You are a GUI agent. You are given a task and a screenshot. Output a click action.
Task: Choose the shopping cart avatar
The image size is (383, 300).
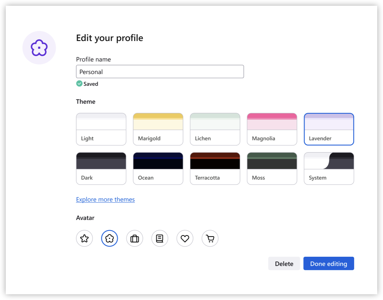click(x=210, y=238)
